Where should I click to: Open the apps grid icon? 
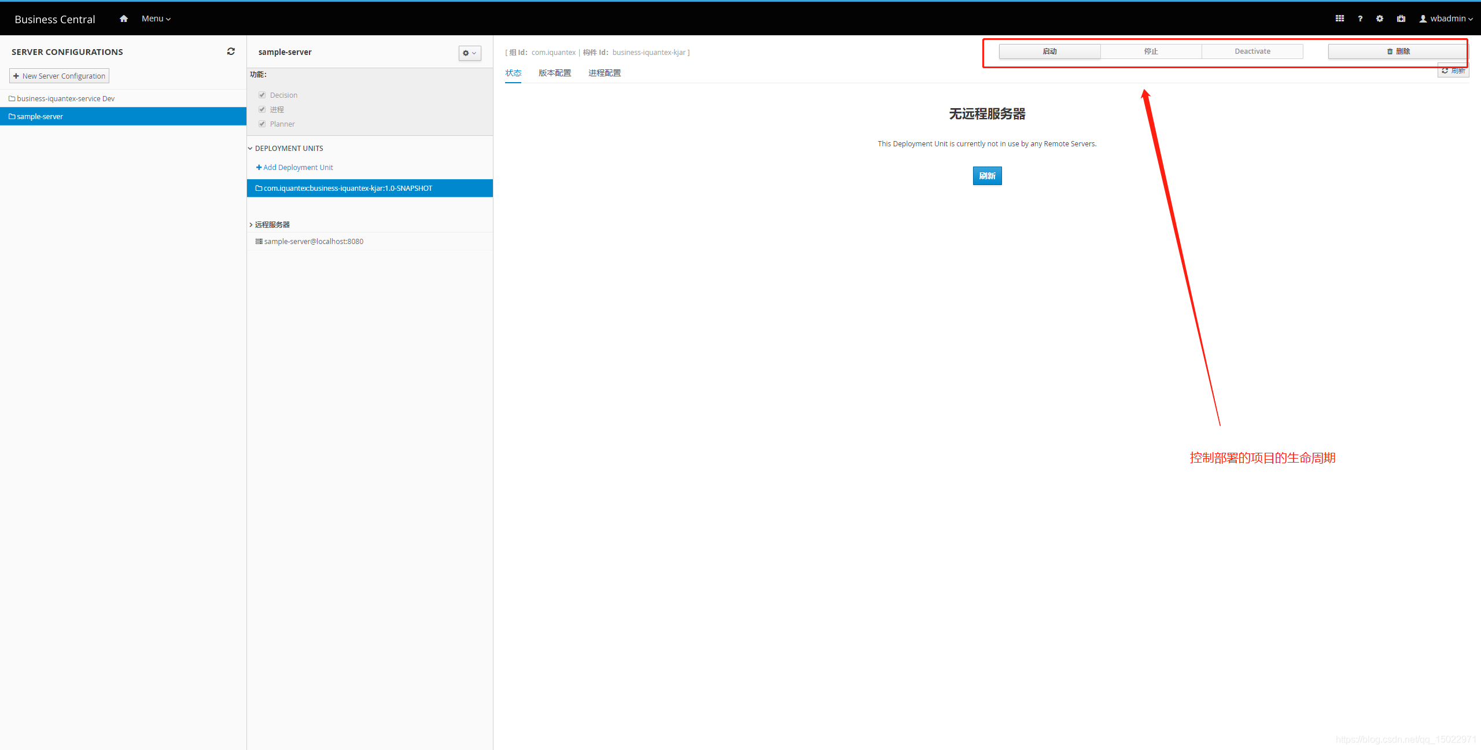1339,19
